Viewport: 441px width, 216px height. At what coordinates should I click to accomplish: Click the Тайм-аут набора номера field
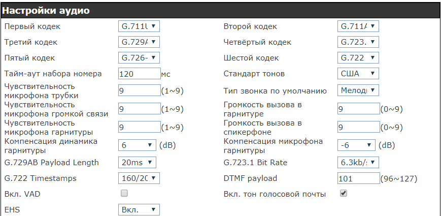coord(139,74)
